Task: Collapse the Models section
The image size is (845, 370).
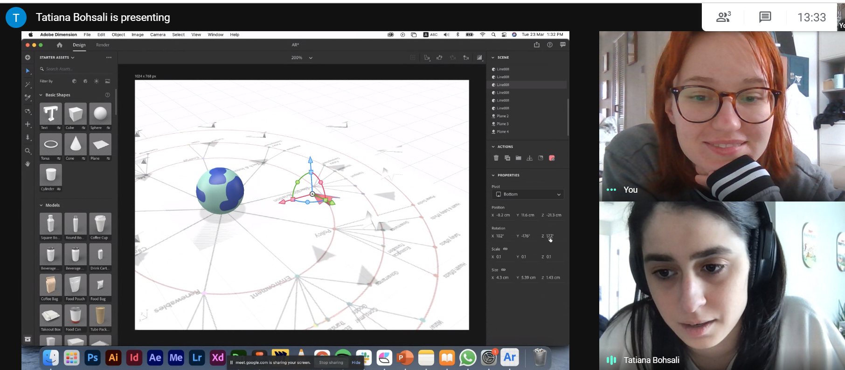Action: tap(41, 205)
